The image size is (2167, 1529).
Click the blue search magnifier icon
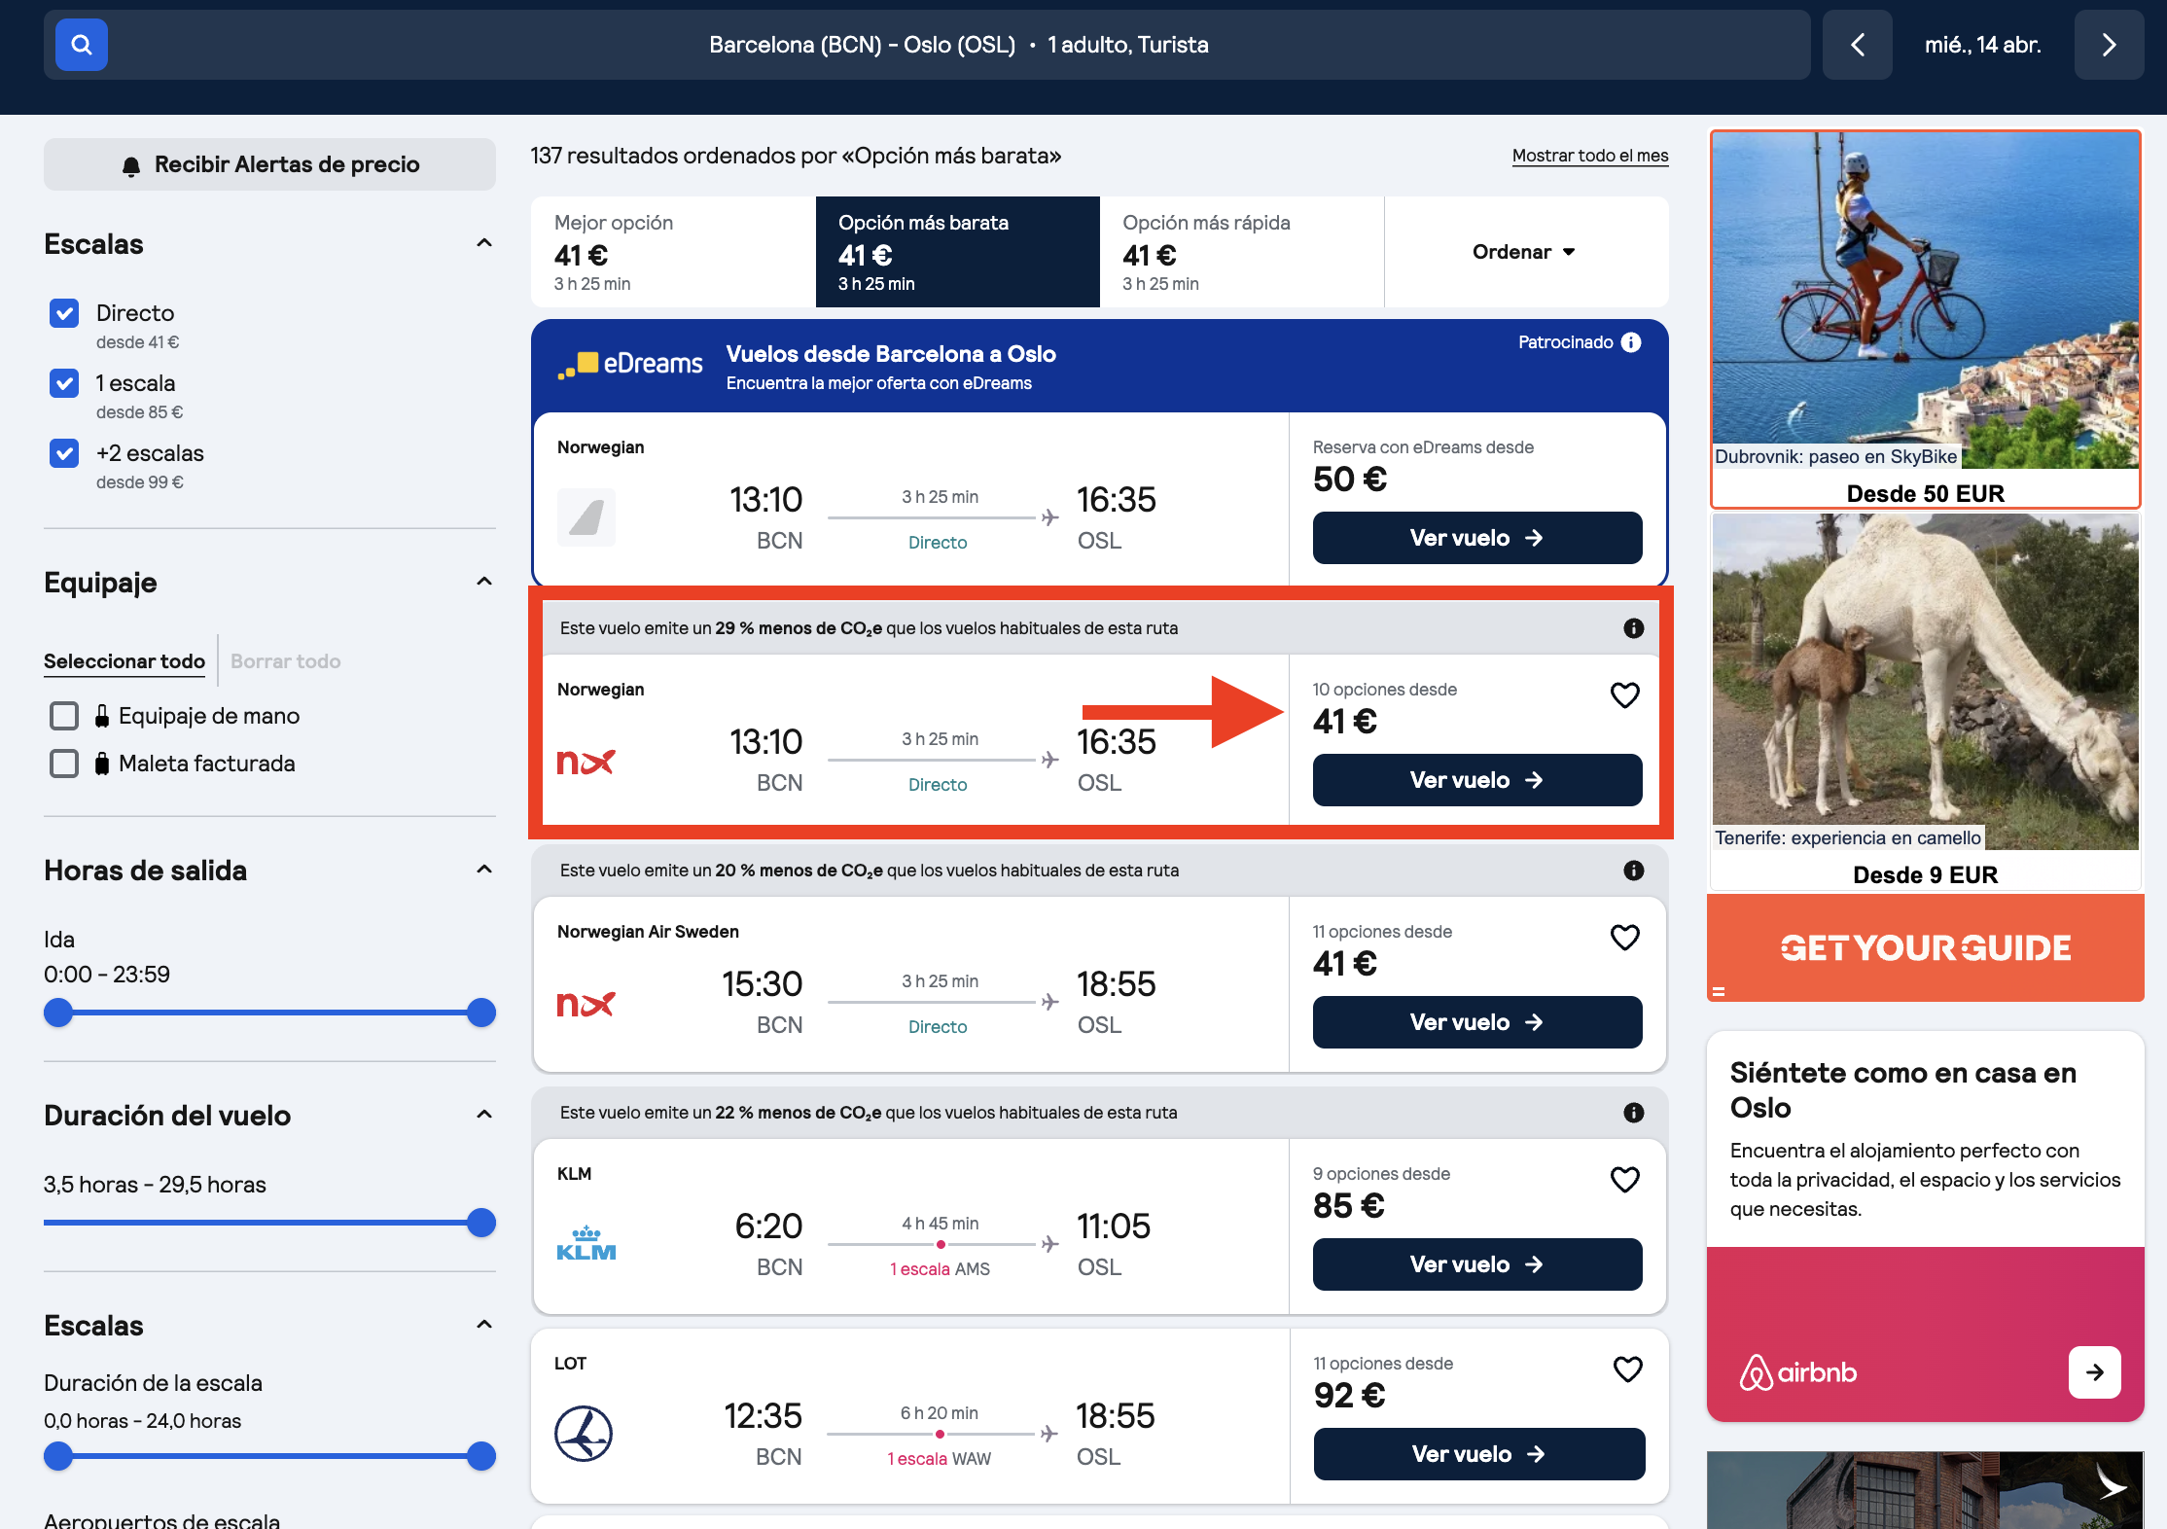coord(81,45)
